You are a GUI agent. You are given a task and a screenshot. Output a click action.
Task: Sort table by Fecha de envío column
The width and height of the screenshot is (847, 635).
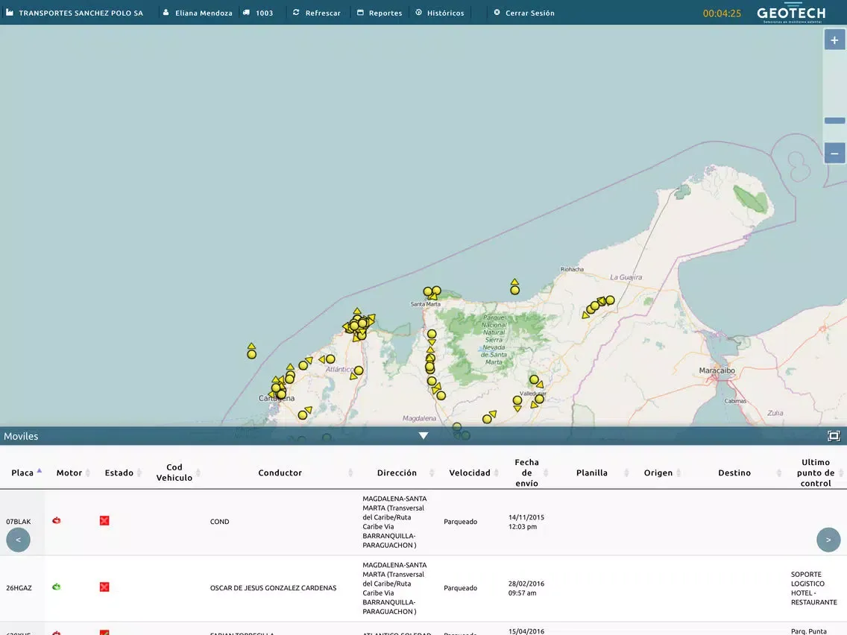[526, 473]
